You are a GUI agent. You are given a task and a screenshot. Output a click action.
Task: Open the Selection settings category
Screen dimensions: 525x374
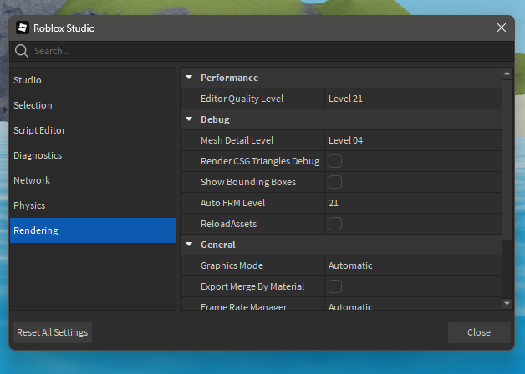[93, 105]
